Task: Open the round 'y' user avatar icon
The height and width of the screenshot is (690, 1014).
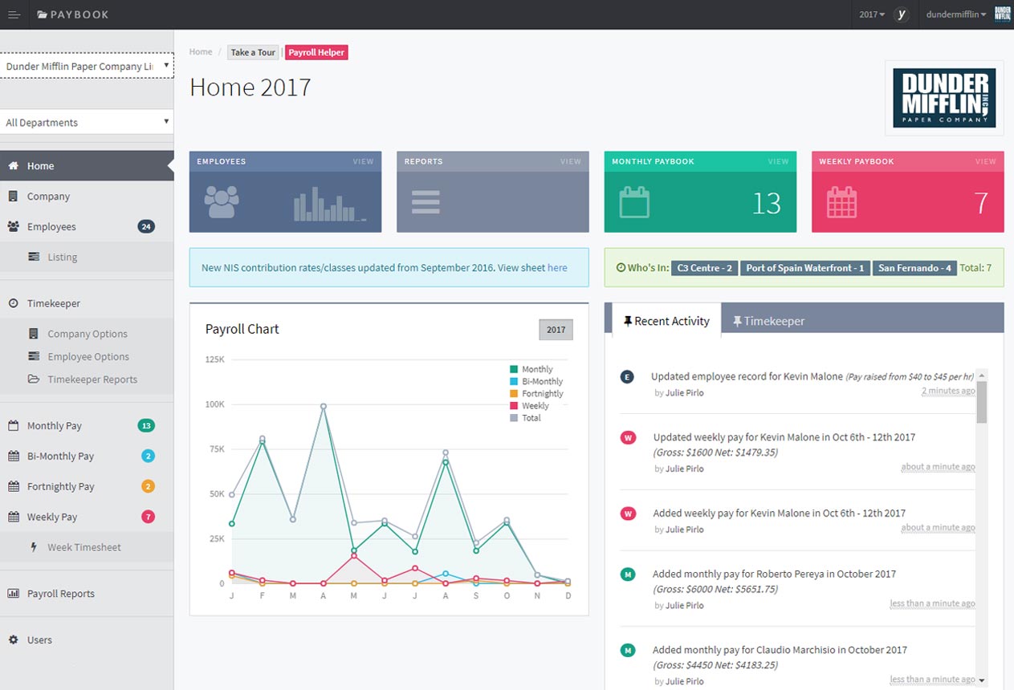Action: [x=902, y=14]
